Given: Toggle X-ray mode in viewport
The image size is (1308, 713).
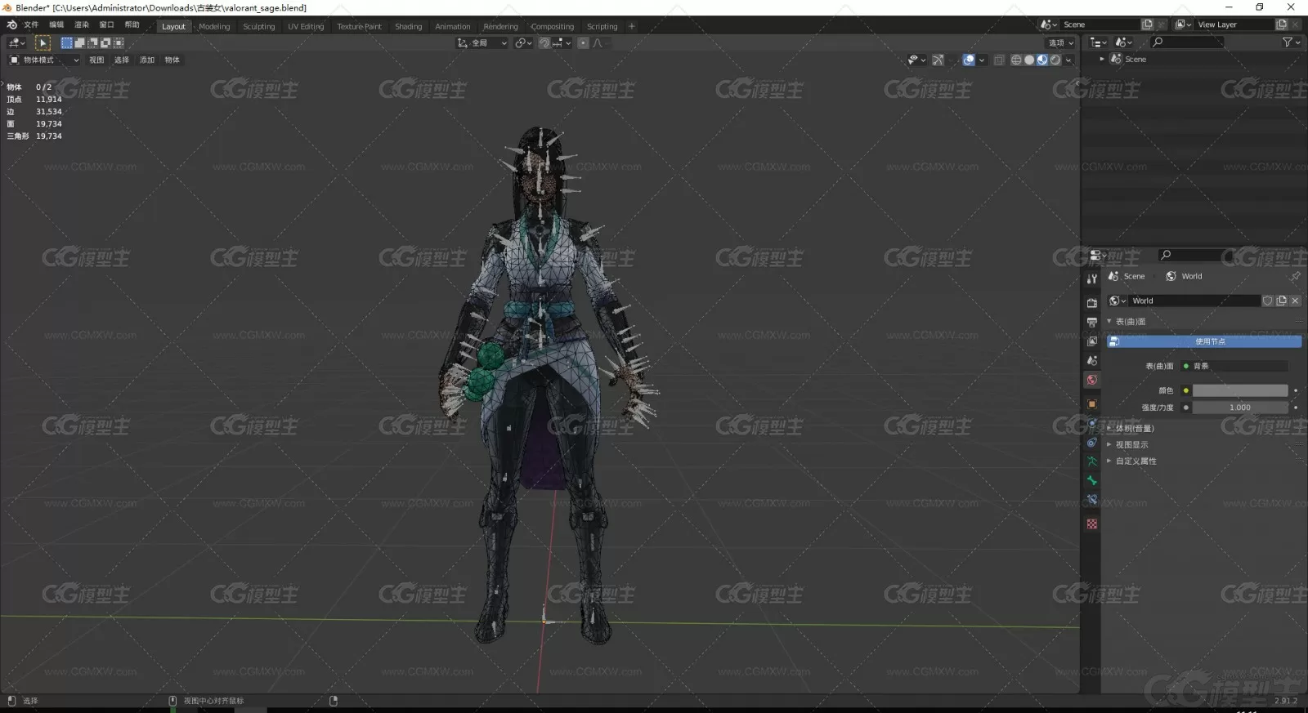Looking at the screenshot, I should [x=999, y=60].
